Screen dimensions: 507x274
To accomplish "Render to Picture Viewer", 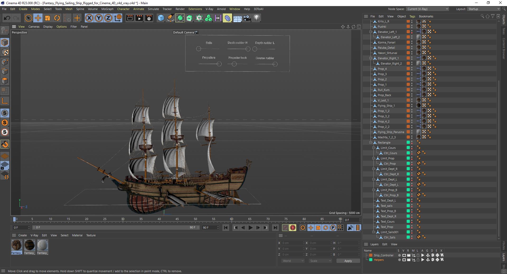I will (139, 18).
